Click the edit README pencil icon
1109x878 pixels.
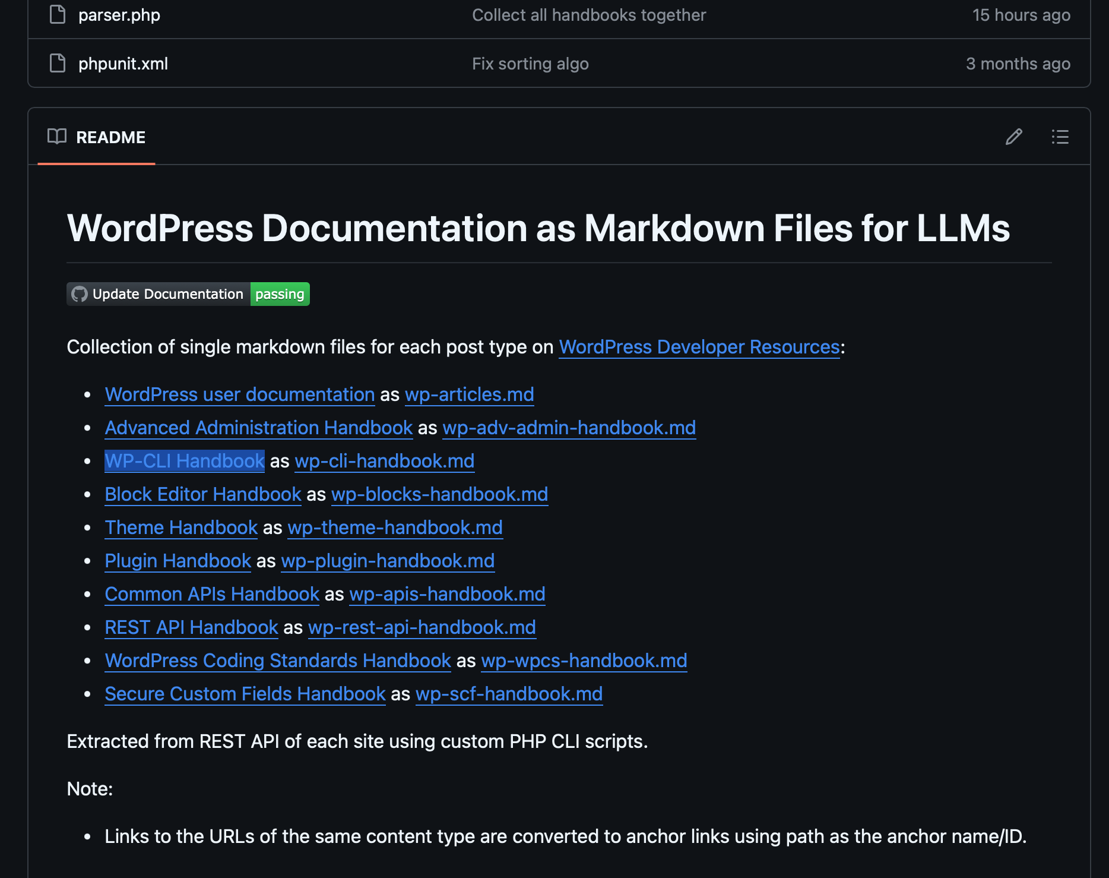(x=1014, y=137)
